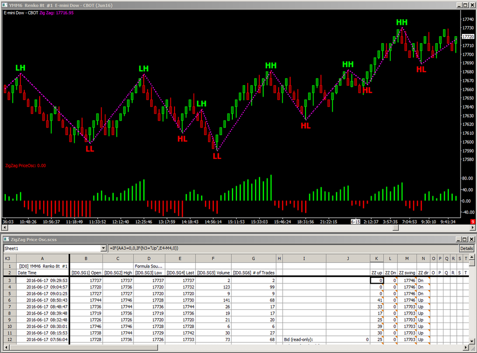Maximize the YMM6 Renko chart window
This screenshot has height=353, width=477.
pyautogui.click(x=466, y=5)
